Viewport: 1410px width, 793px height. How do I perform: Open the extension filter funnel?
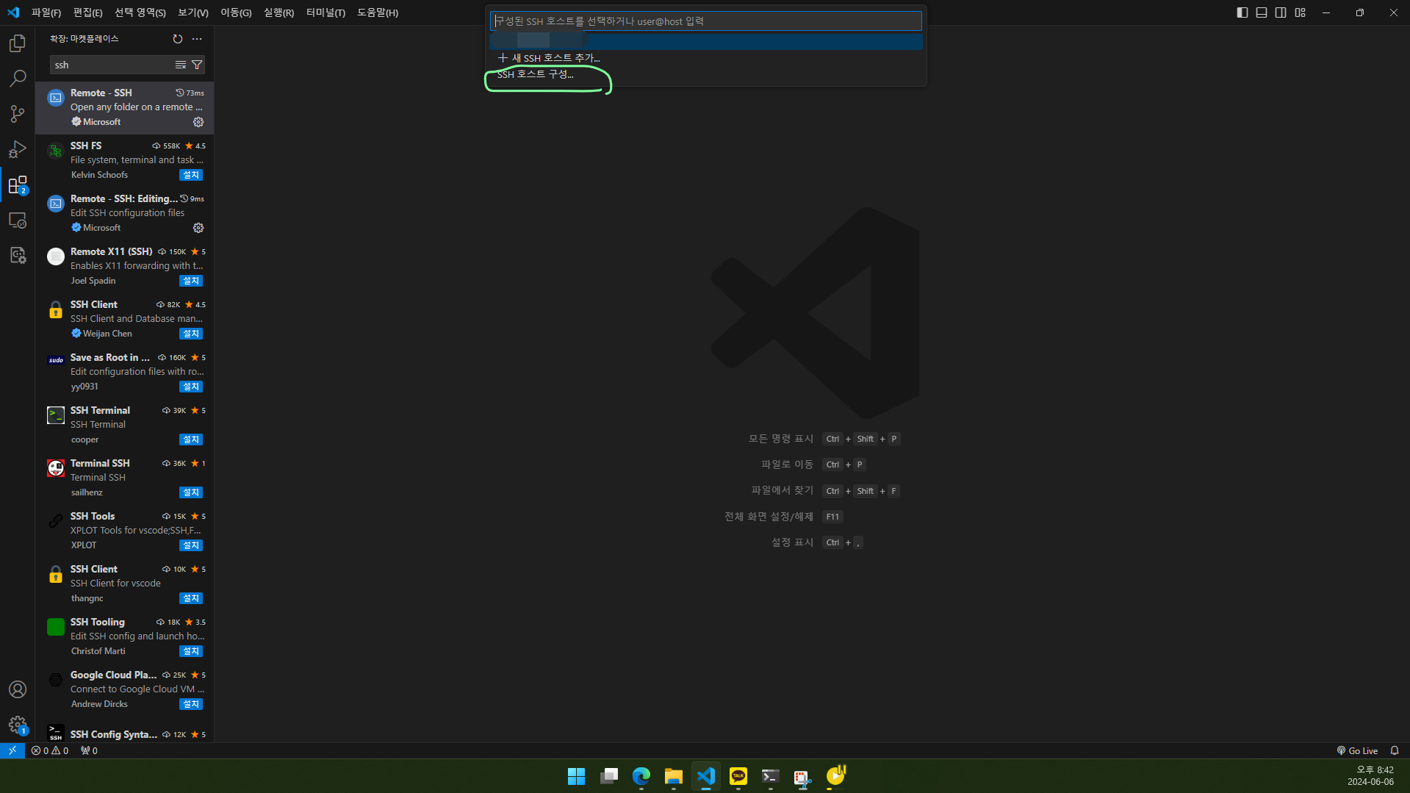click(197, 65)
